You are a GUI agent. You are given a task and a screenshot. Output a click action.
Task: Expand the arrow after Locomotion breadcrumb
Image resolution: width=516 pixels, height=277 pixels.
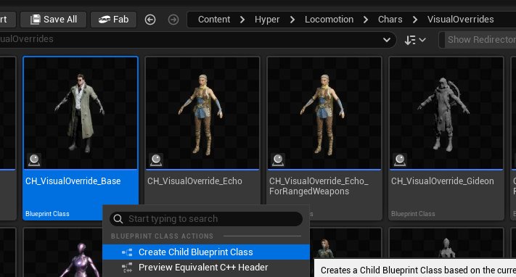(x=366, y=20)
